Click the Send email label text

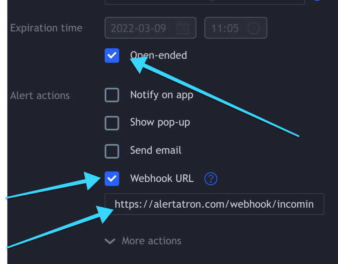[156, 150]
